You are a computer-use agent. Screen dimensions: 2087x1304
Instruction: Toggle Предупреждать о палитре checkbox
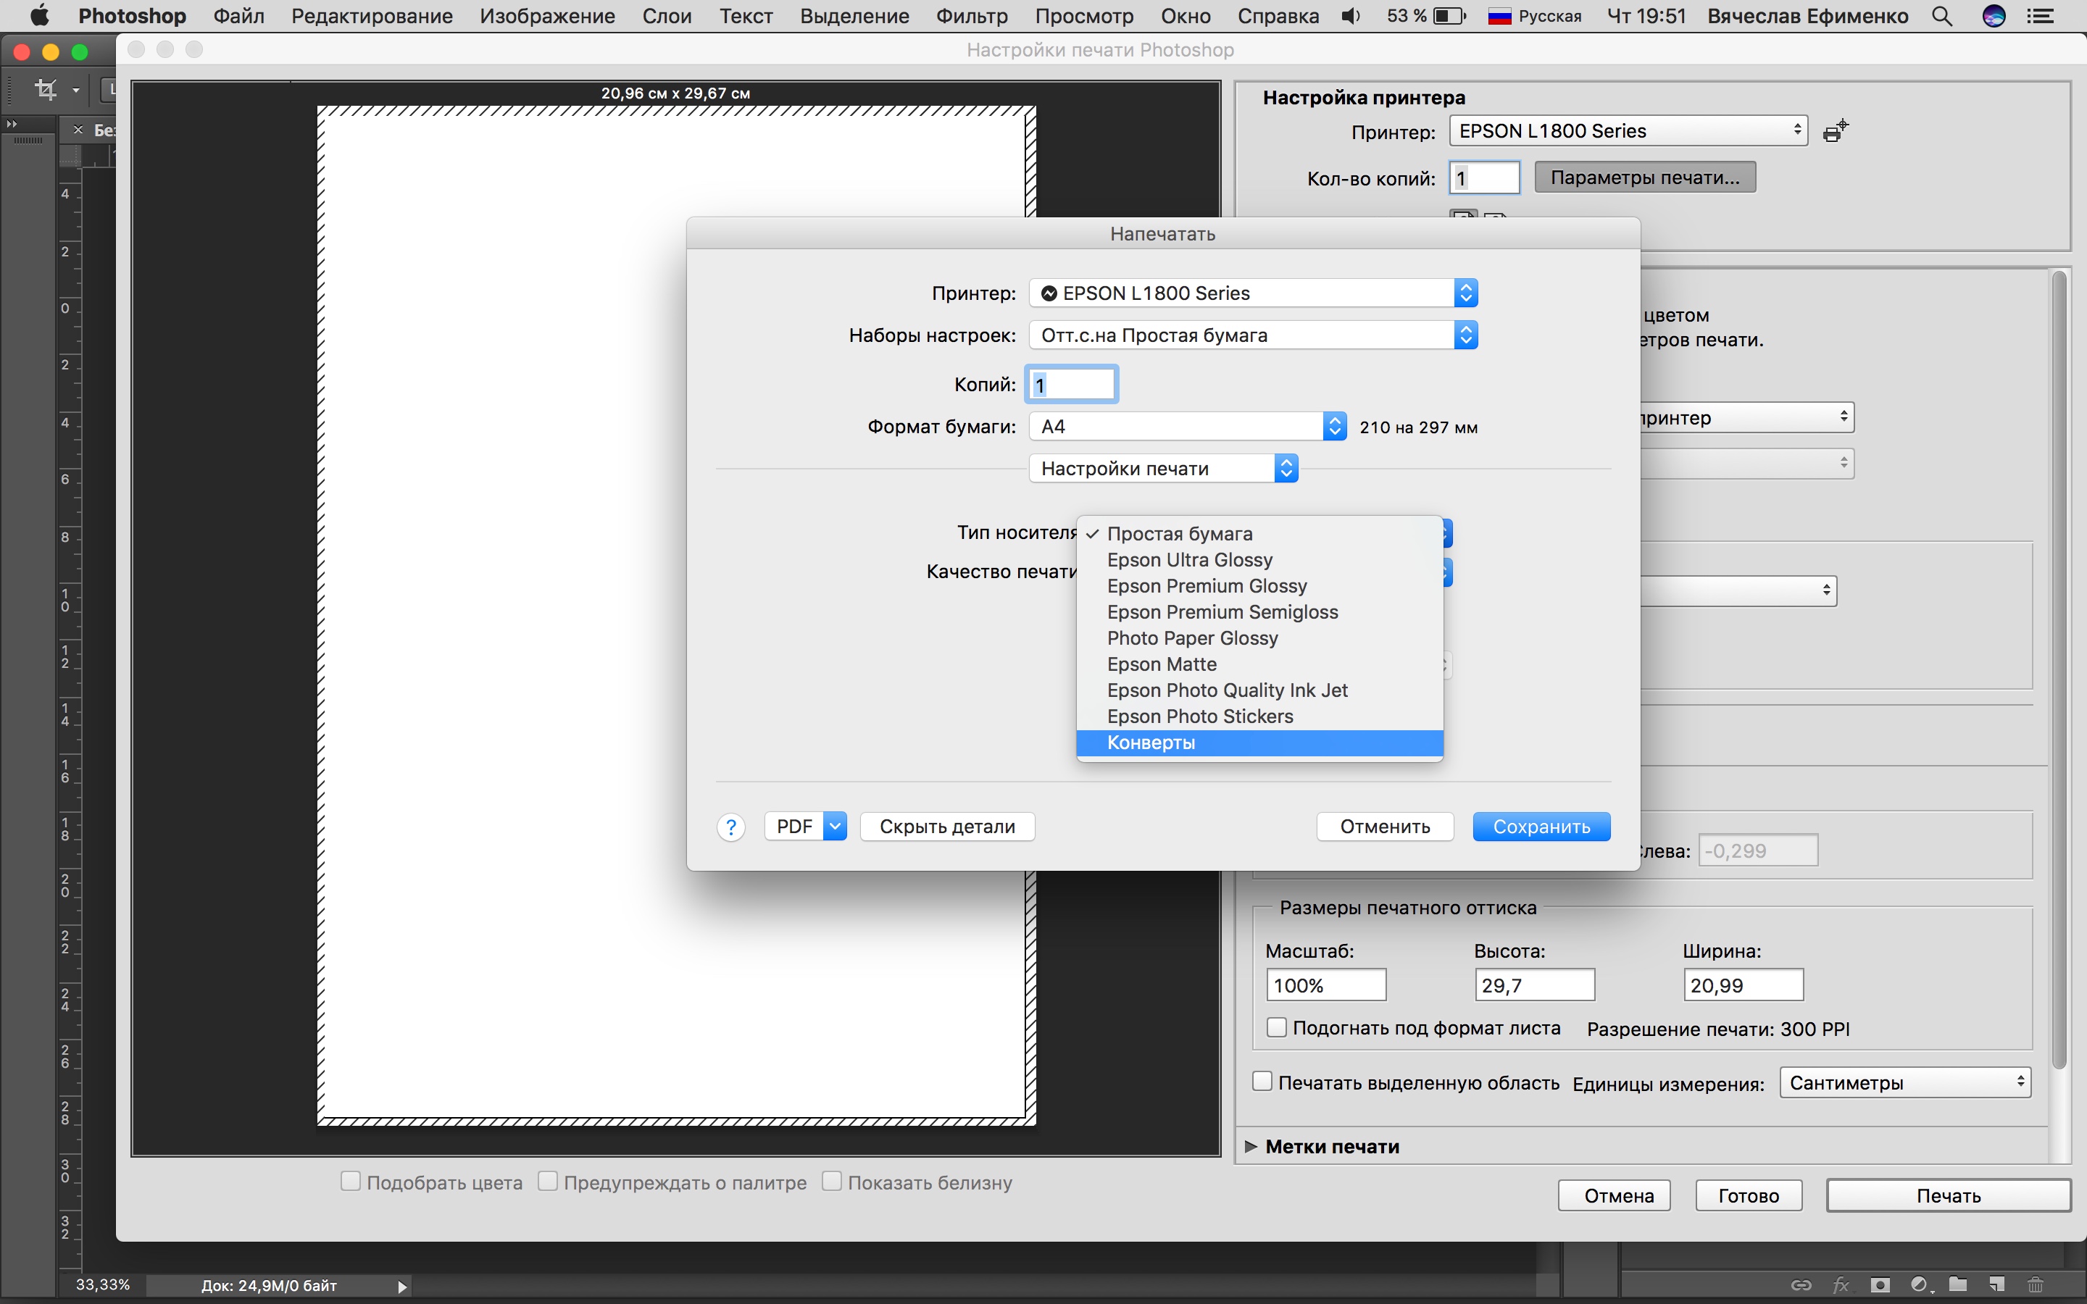548,1181
